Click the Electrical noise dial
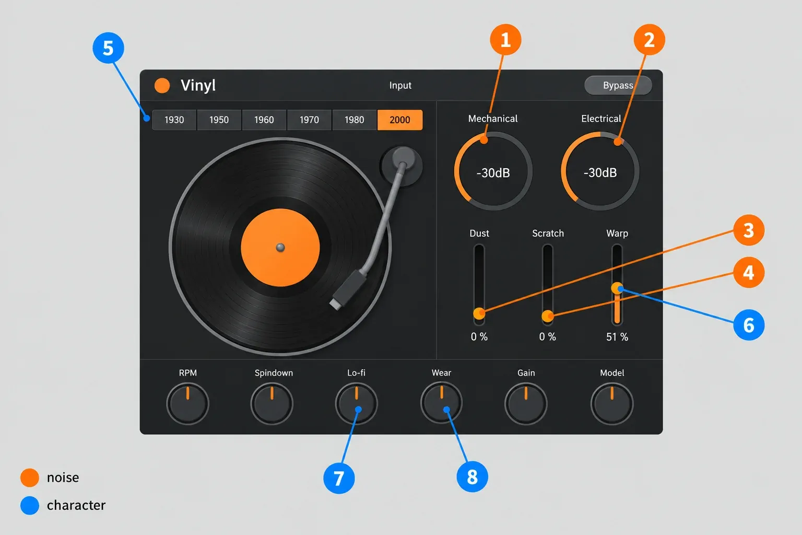Screen dimensions: 802x535 [x=600, y=171]
